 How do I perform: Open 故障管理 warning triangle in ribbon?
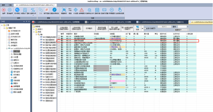pyautogui.click(x=82, y=11)
